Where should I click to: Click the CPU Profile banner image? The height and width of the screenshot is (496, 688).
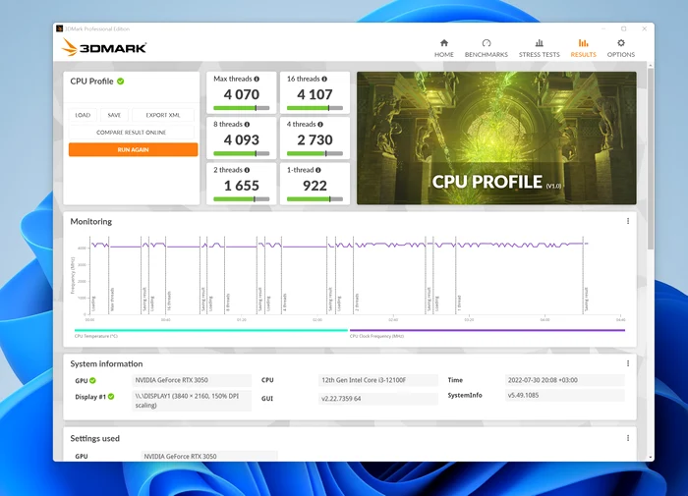495,138
